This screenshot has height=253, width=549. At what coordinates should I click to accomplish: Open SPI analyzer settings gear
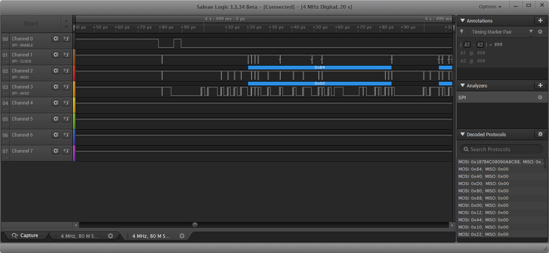pyautogui.click(x=540, y=98)
